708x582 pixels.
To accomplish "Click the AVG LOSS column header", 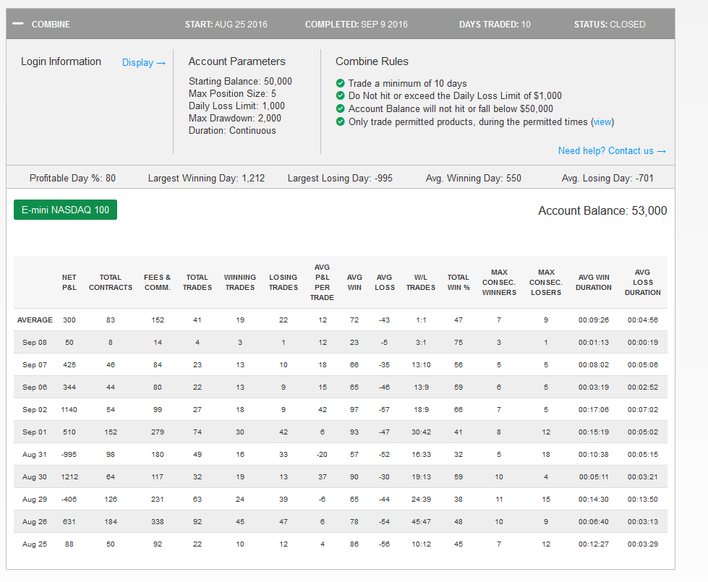I will click(x=384, y=282).
